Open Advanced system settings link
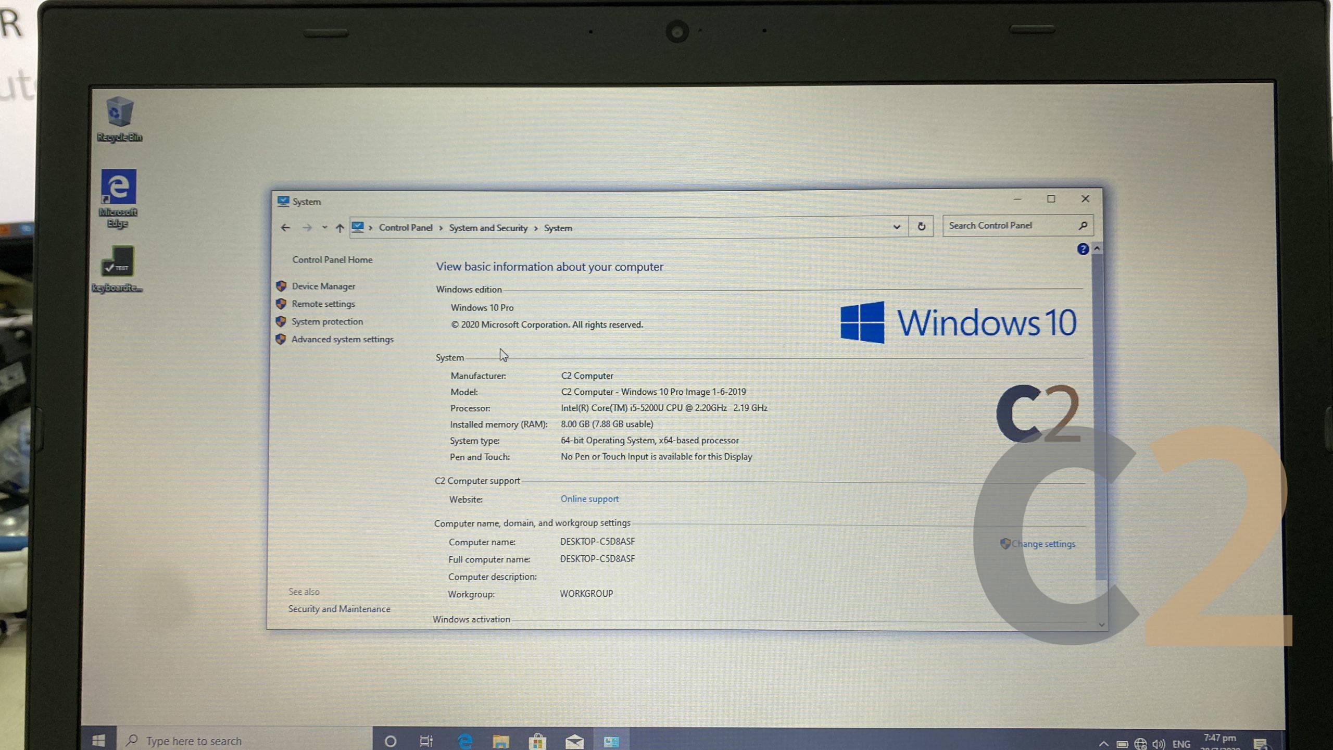 (x=342, y=339)
